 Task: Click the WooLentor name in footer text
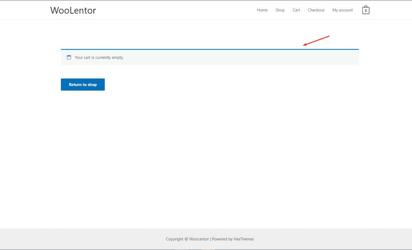coord(199,239)
